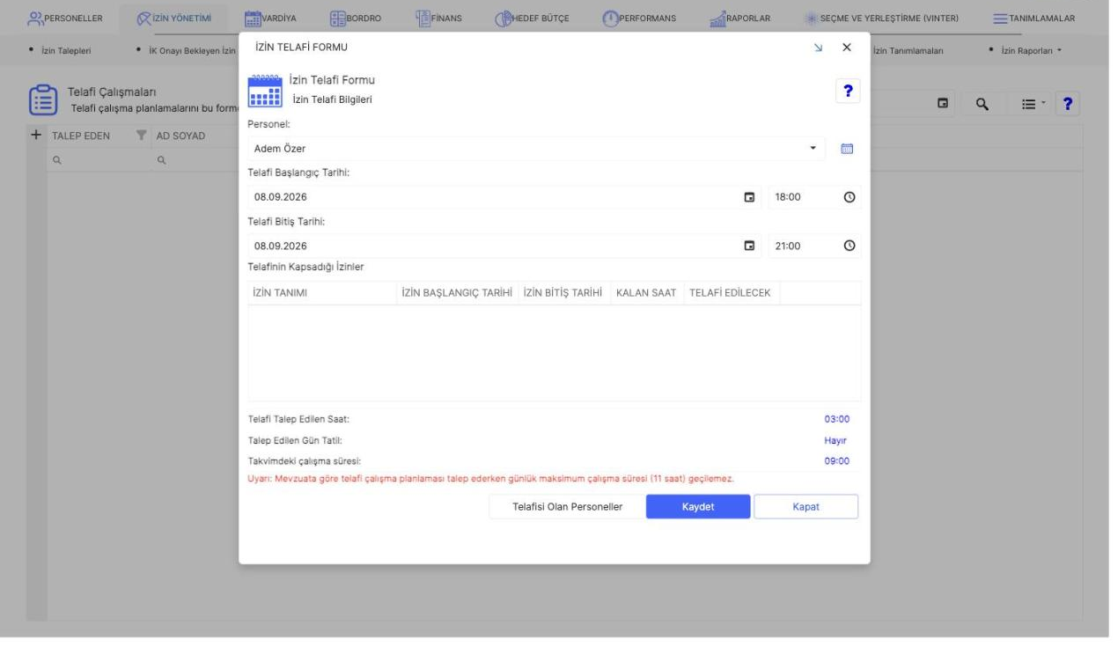Close the İzin Telafi Formu dialog
Viewport: 1118px width, 647px height.
click(x=847, y=46)
